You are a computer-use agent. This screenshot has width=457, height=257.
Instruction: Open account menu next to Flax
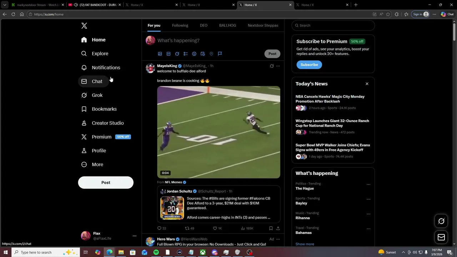coord(135,236)
